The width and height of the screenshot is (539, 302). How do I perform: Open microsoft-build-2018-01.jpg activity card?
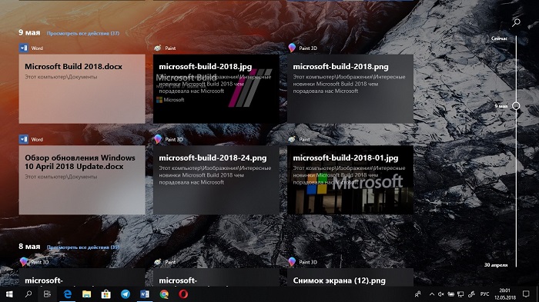click(x=350, y=180)
